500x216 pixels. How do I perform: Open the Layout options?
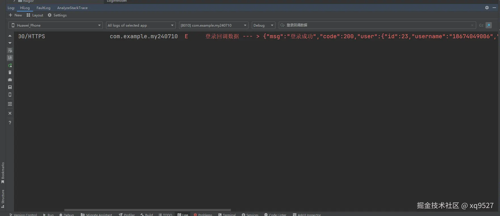coord(35,15)
